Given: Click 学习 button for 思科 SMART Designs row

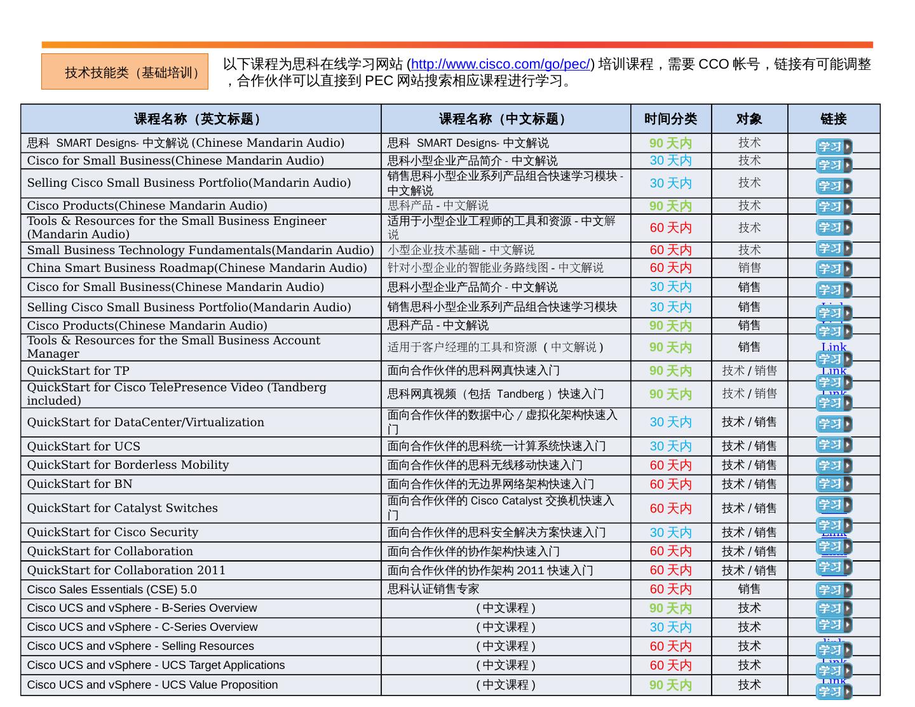Looking at the screenshot, I should point(834,147).
